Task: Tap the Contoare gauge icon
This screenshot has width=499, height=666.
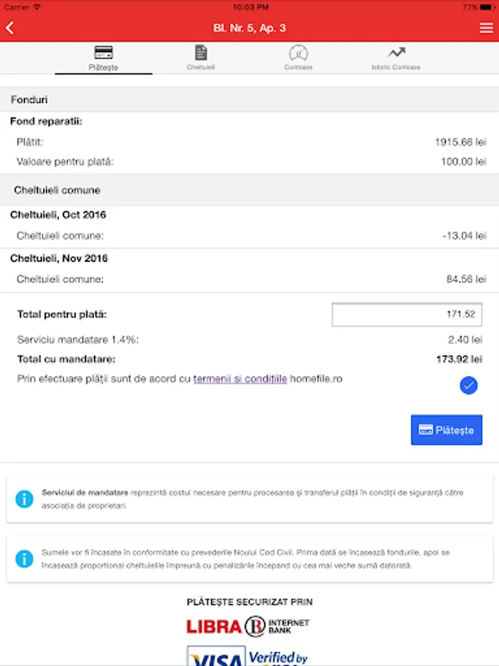Action: [x=299, y=53]
